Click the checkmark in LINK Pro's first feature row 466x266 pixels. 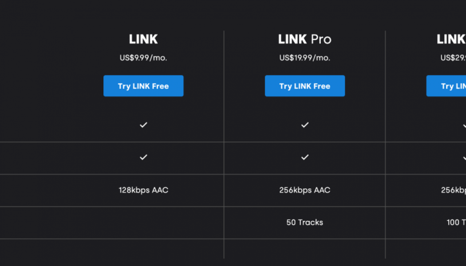[x=305, y=125]
